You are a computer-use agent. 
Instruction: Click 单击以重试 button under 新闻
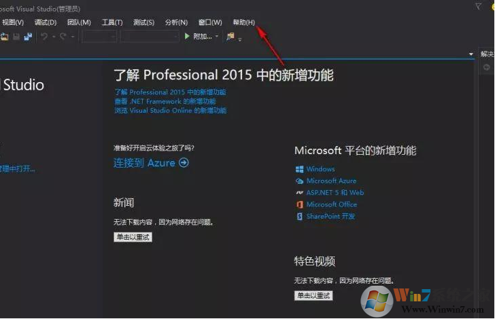pyautogui.click(x=133, y=237)
